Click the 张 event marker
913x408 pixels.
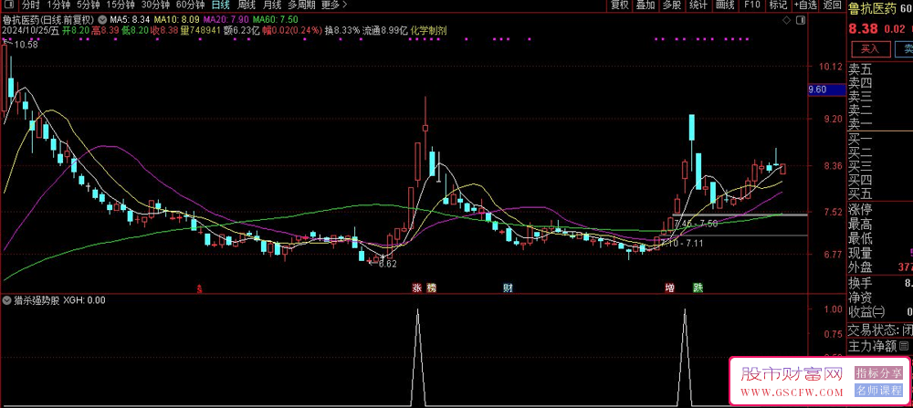coord(417,288)
